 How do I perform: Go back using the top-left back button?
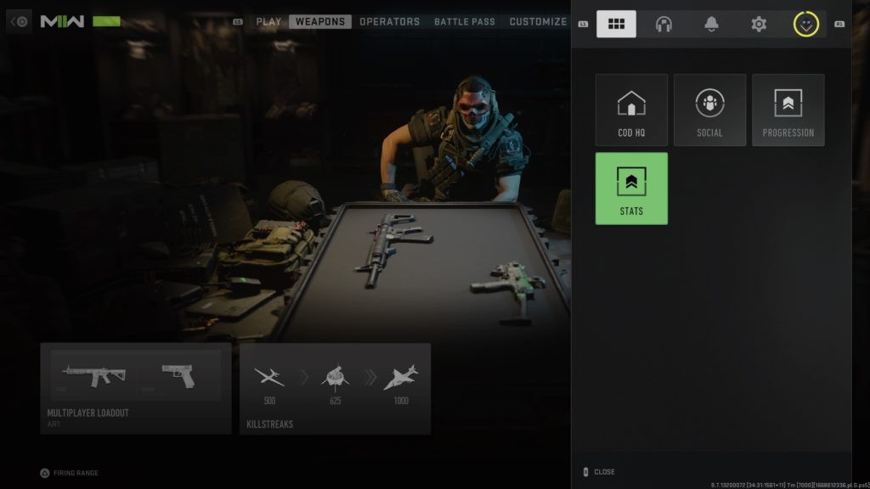pos(19,22)
